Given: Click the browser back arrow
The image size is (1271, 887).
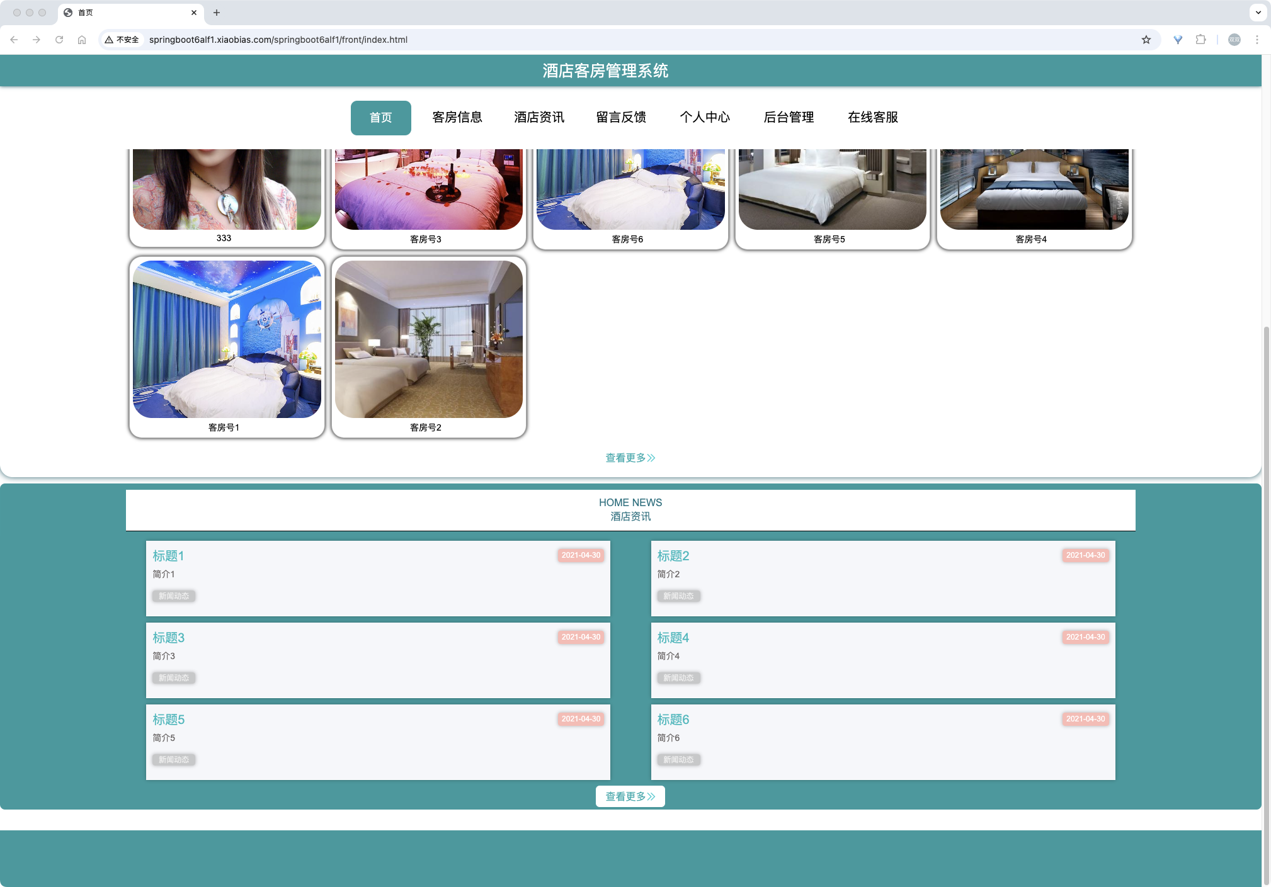Looking at the screenshot, I should point(14,40).
